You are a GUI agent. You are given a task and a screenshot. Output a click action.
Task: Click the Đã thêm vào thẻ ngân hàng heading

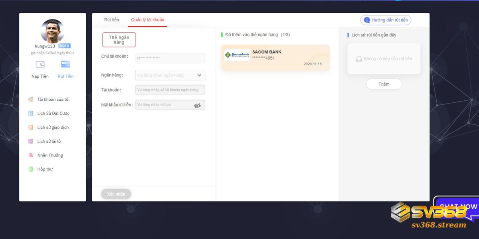tap(251, 35)
